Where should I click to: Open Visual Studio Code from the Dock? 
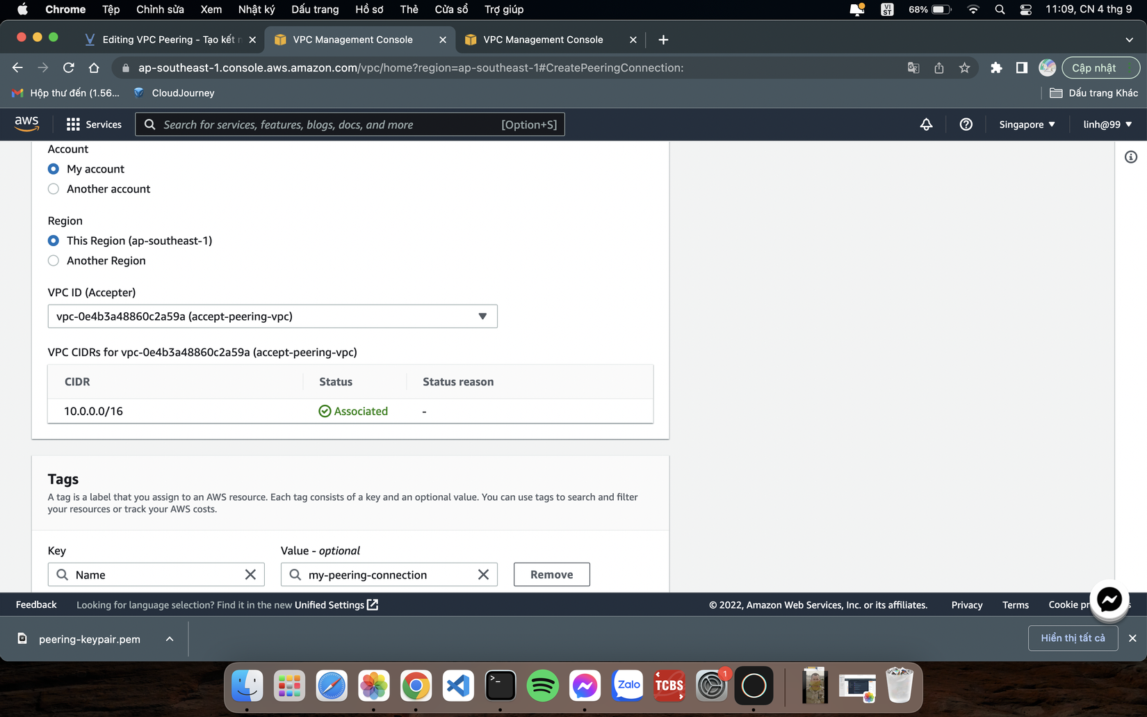458,686
